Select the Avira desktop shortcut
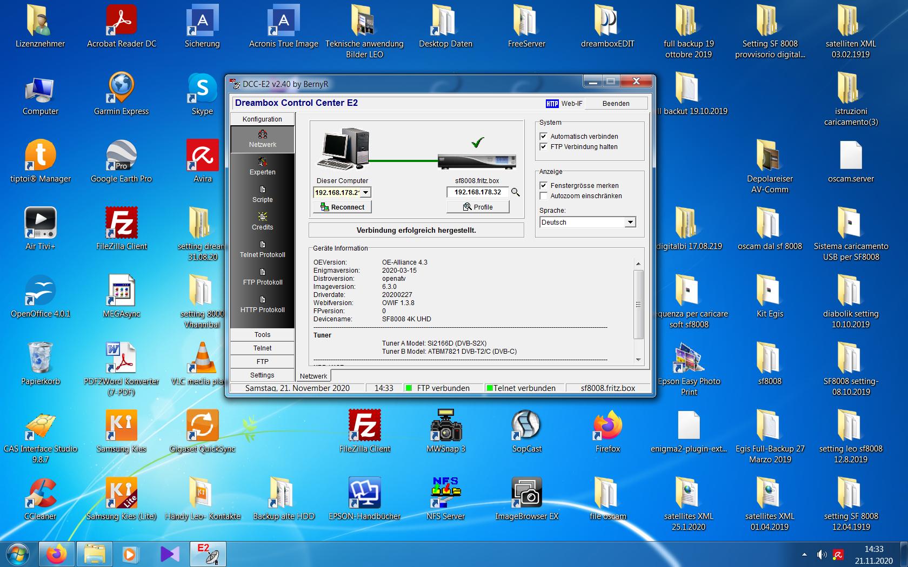The height and width of the screenshot is (567, 908). point(203,162)
